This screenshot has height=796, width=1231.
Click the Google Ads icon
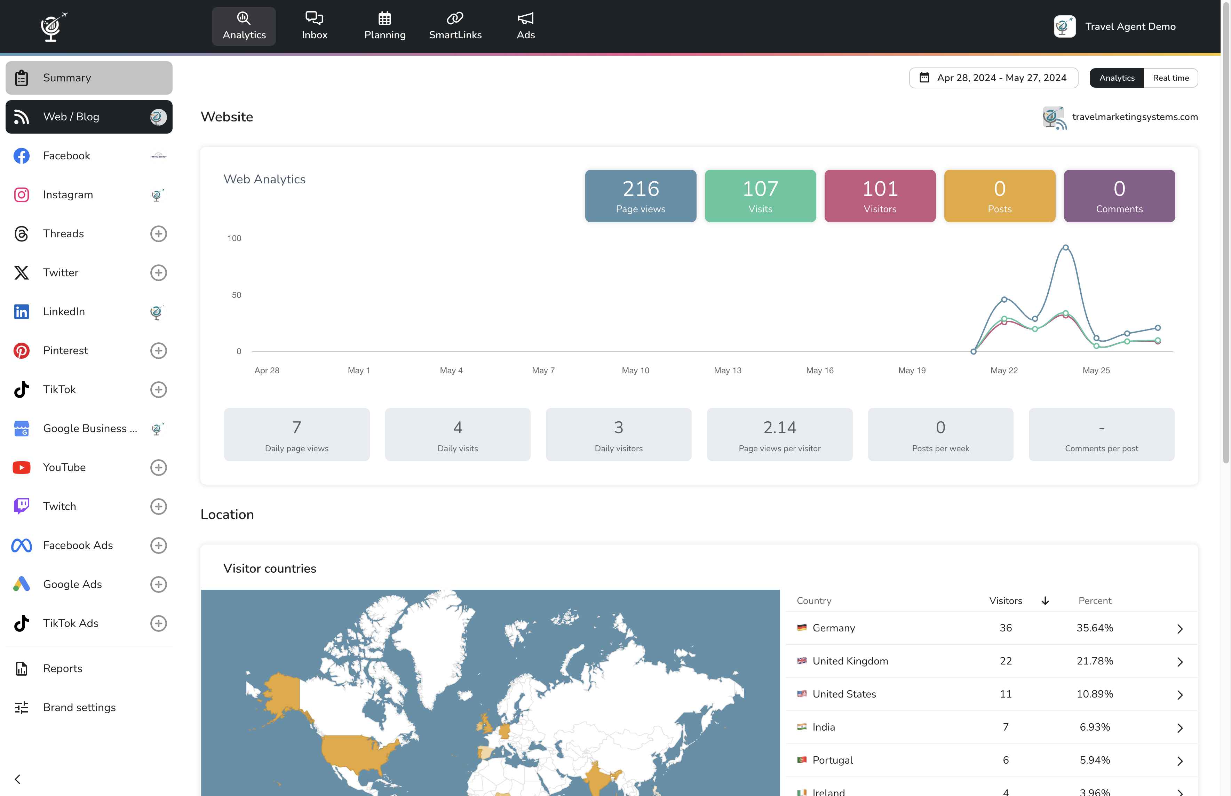click(x=21, y=584)
